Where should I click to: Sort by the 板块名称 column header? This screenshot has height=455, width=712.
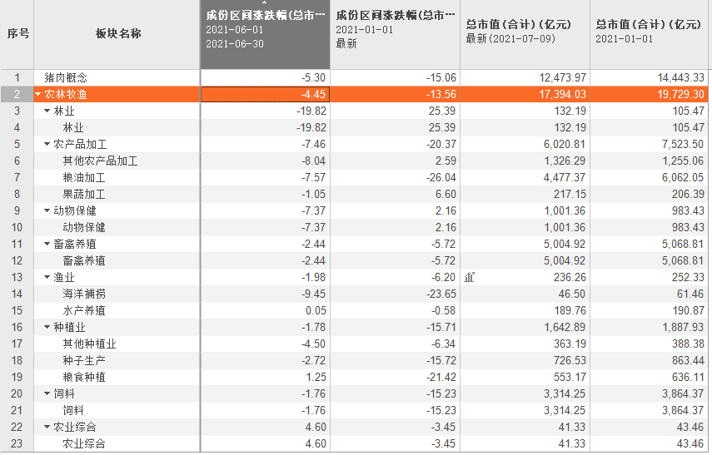[x=117, y=34]
